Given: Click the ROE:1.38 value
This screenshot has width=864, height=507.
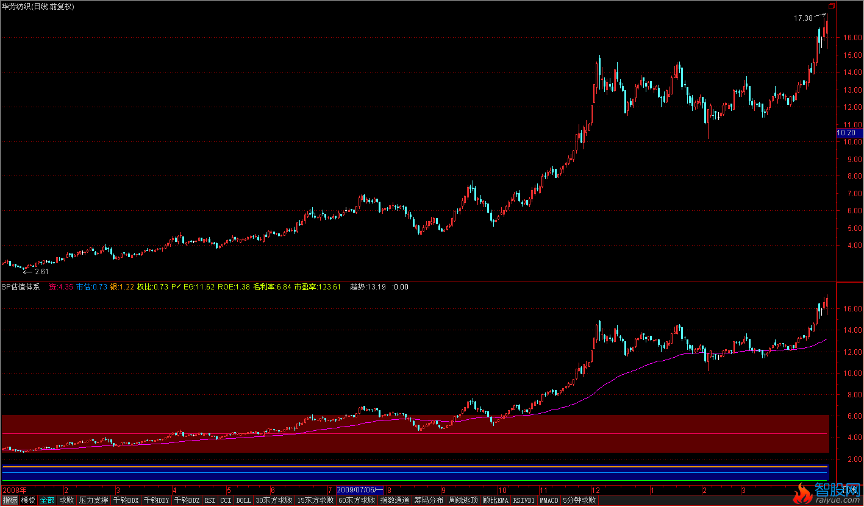Looking at the screenshot, I should point(234,286).
